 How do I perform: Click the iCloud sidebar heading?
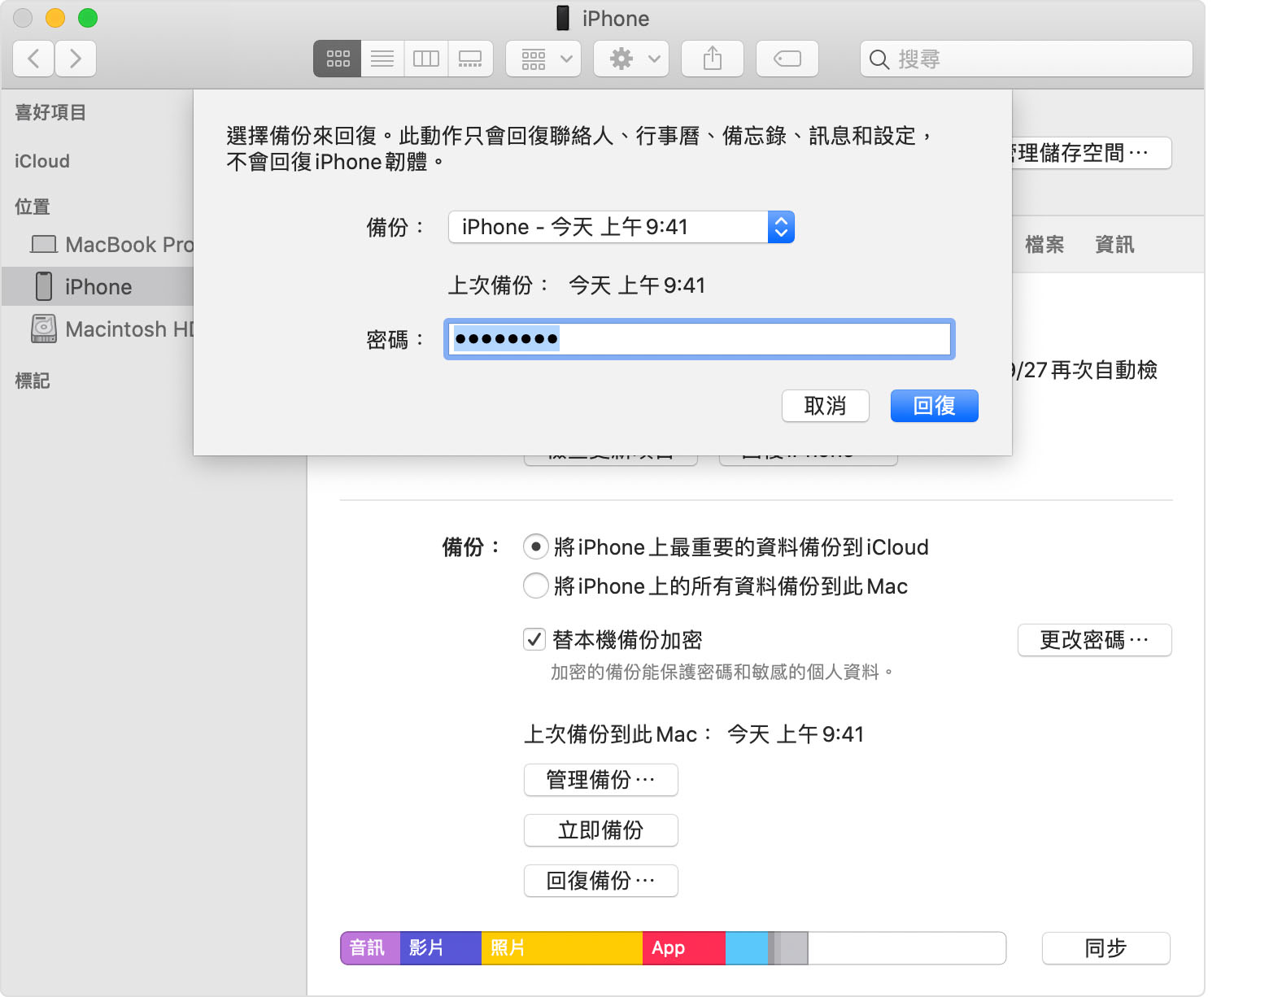pyautogui.click(x=42, y=161)
